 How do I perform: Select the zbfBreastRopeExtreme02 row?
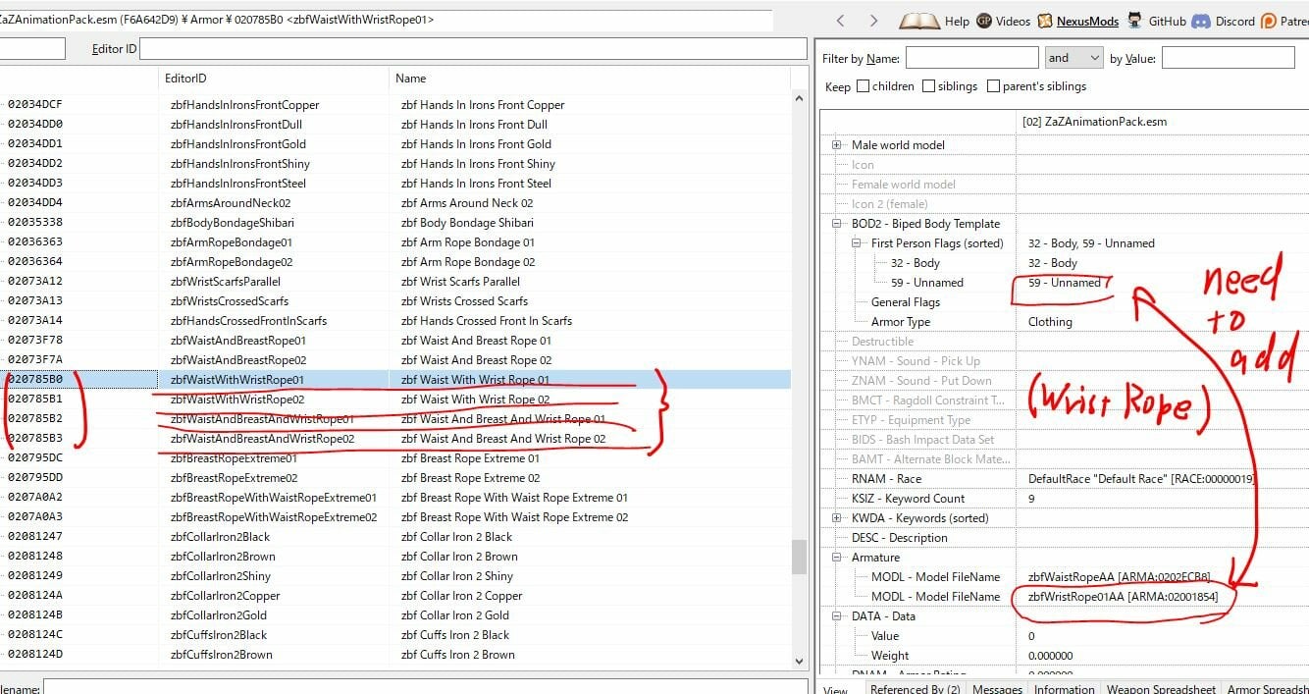[395, 478]
